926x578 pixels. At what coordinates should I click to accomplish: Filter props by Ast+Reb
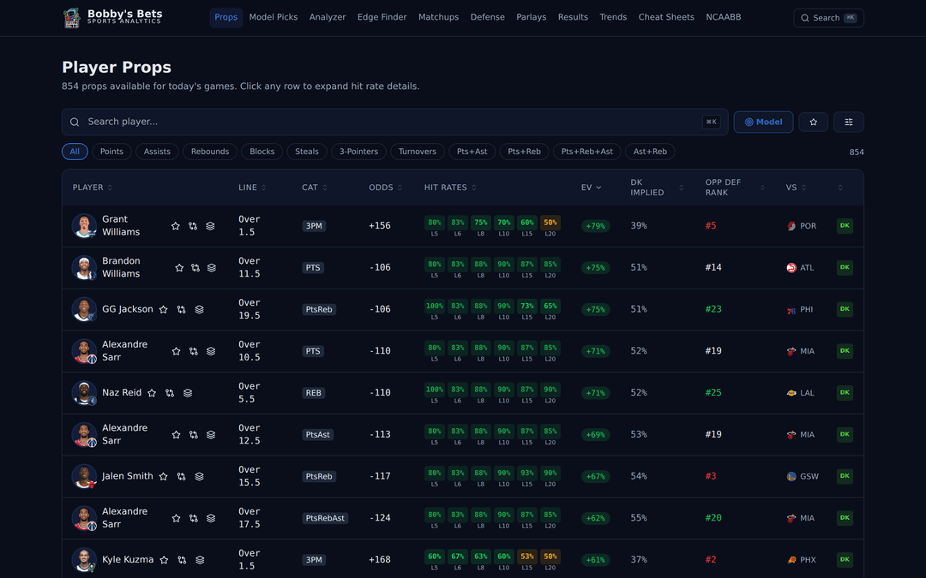650,152
